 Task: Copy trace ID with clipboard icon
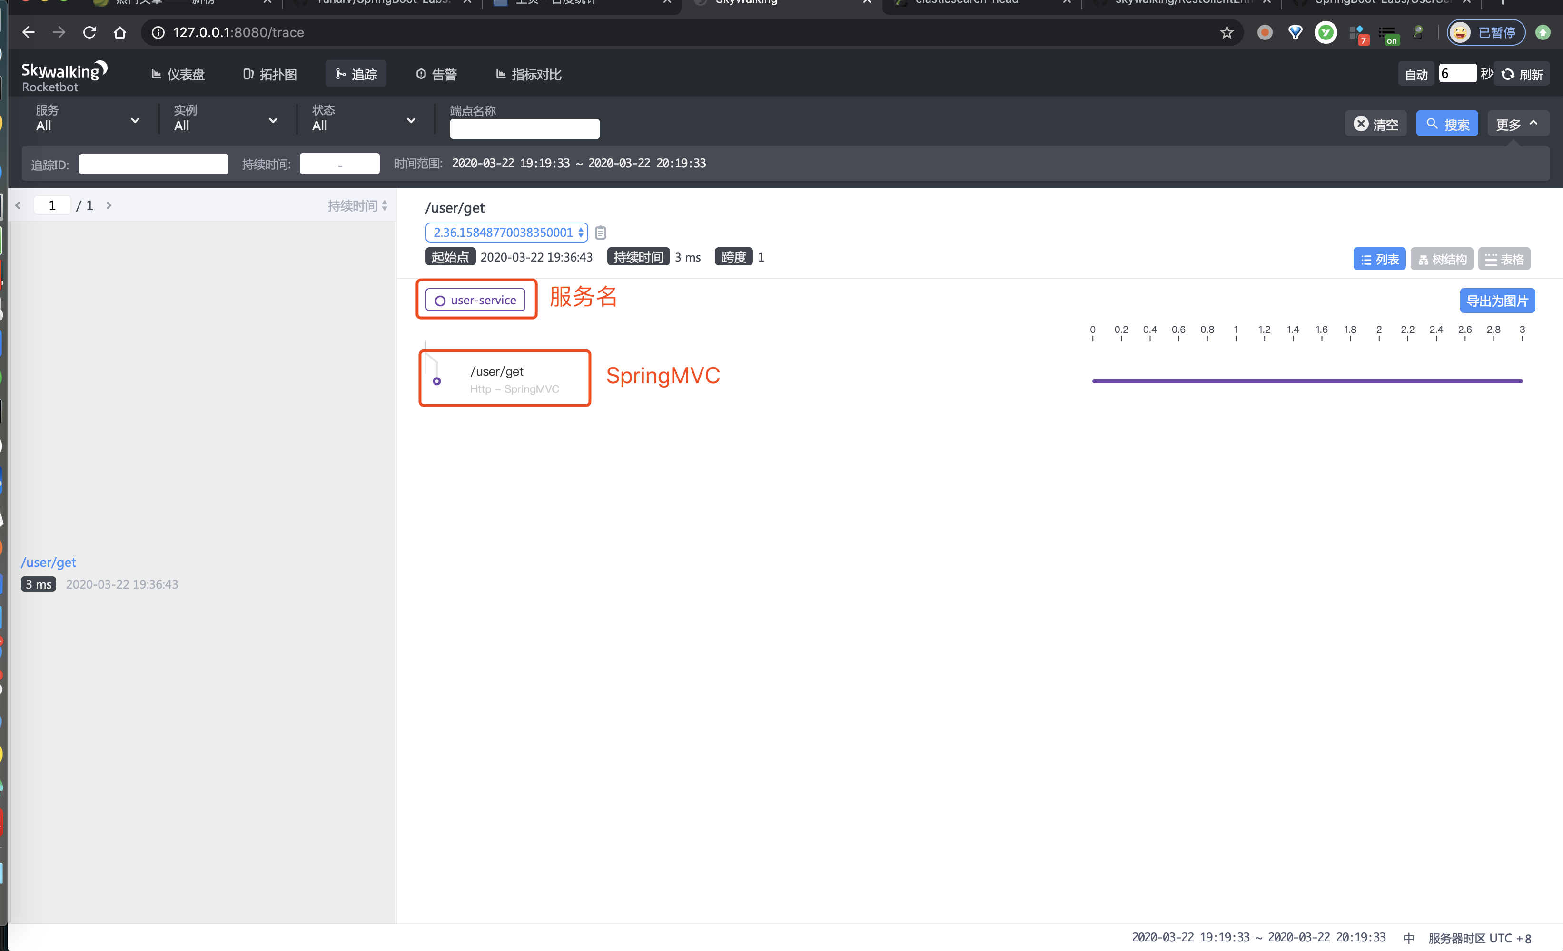coord(600,233)
